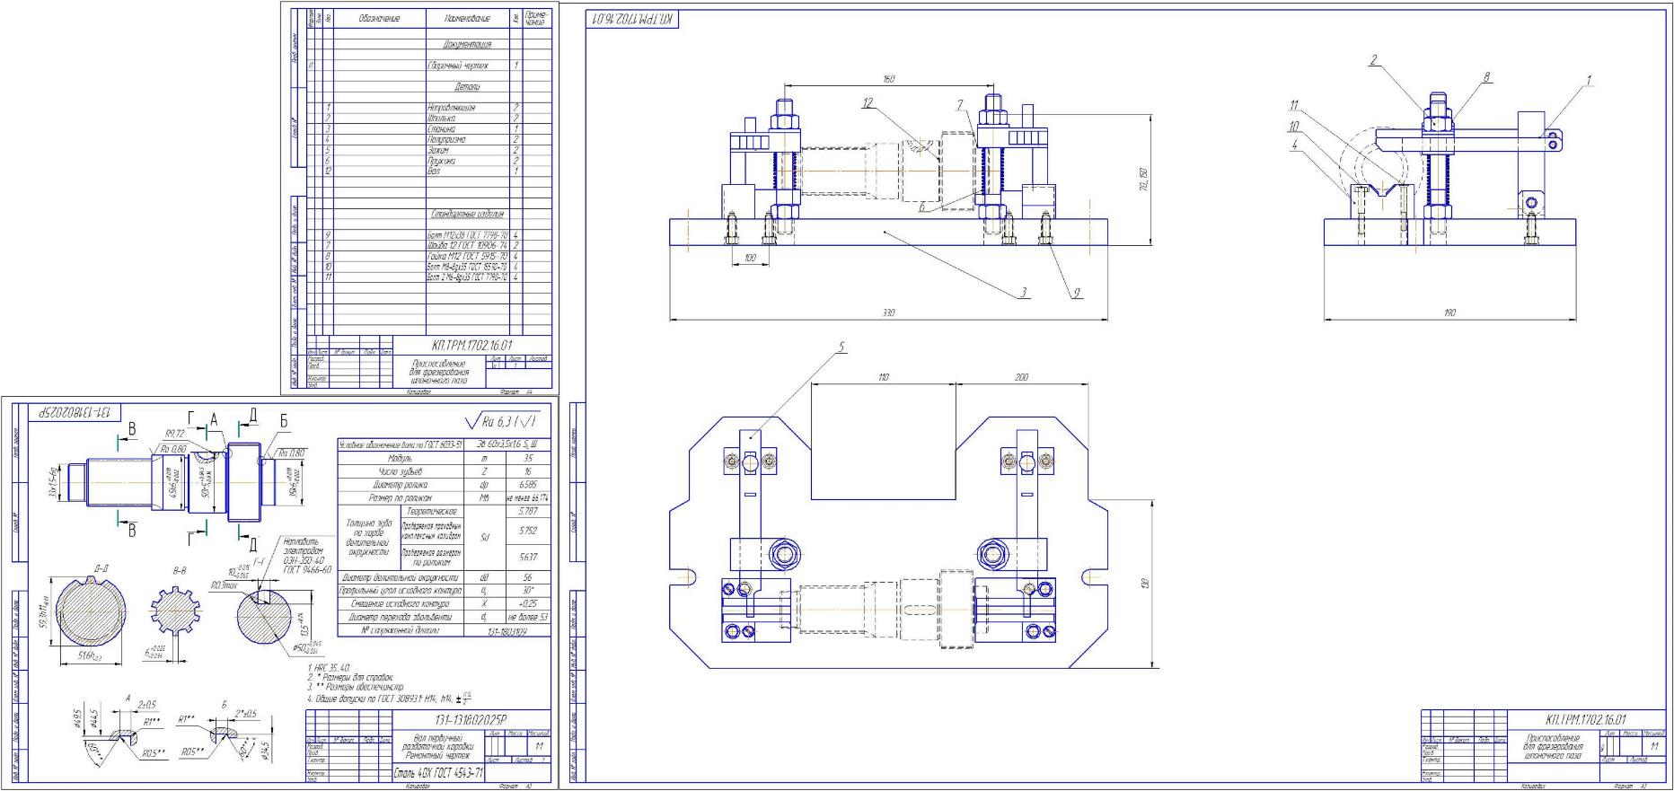Click the specification title block code 'КП.ТРМ.1702.16.01'
The image size is (1674, 791).
tap(471, 345)
